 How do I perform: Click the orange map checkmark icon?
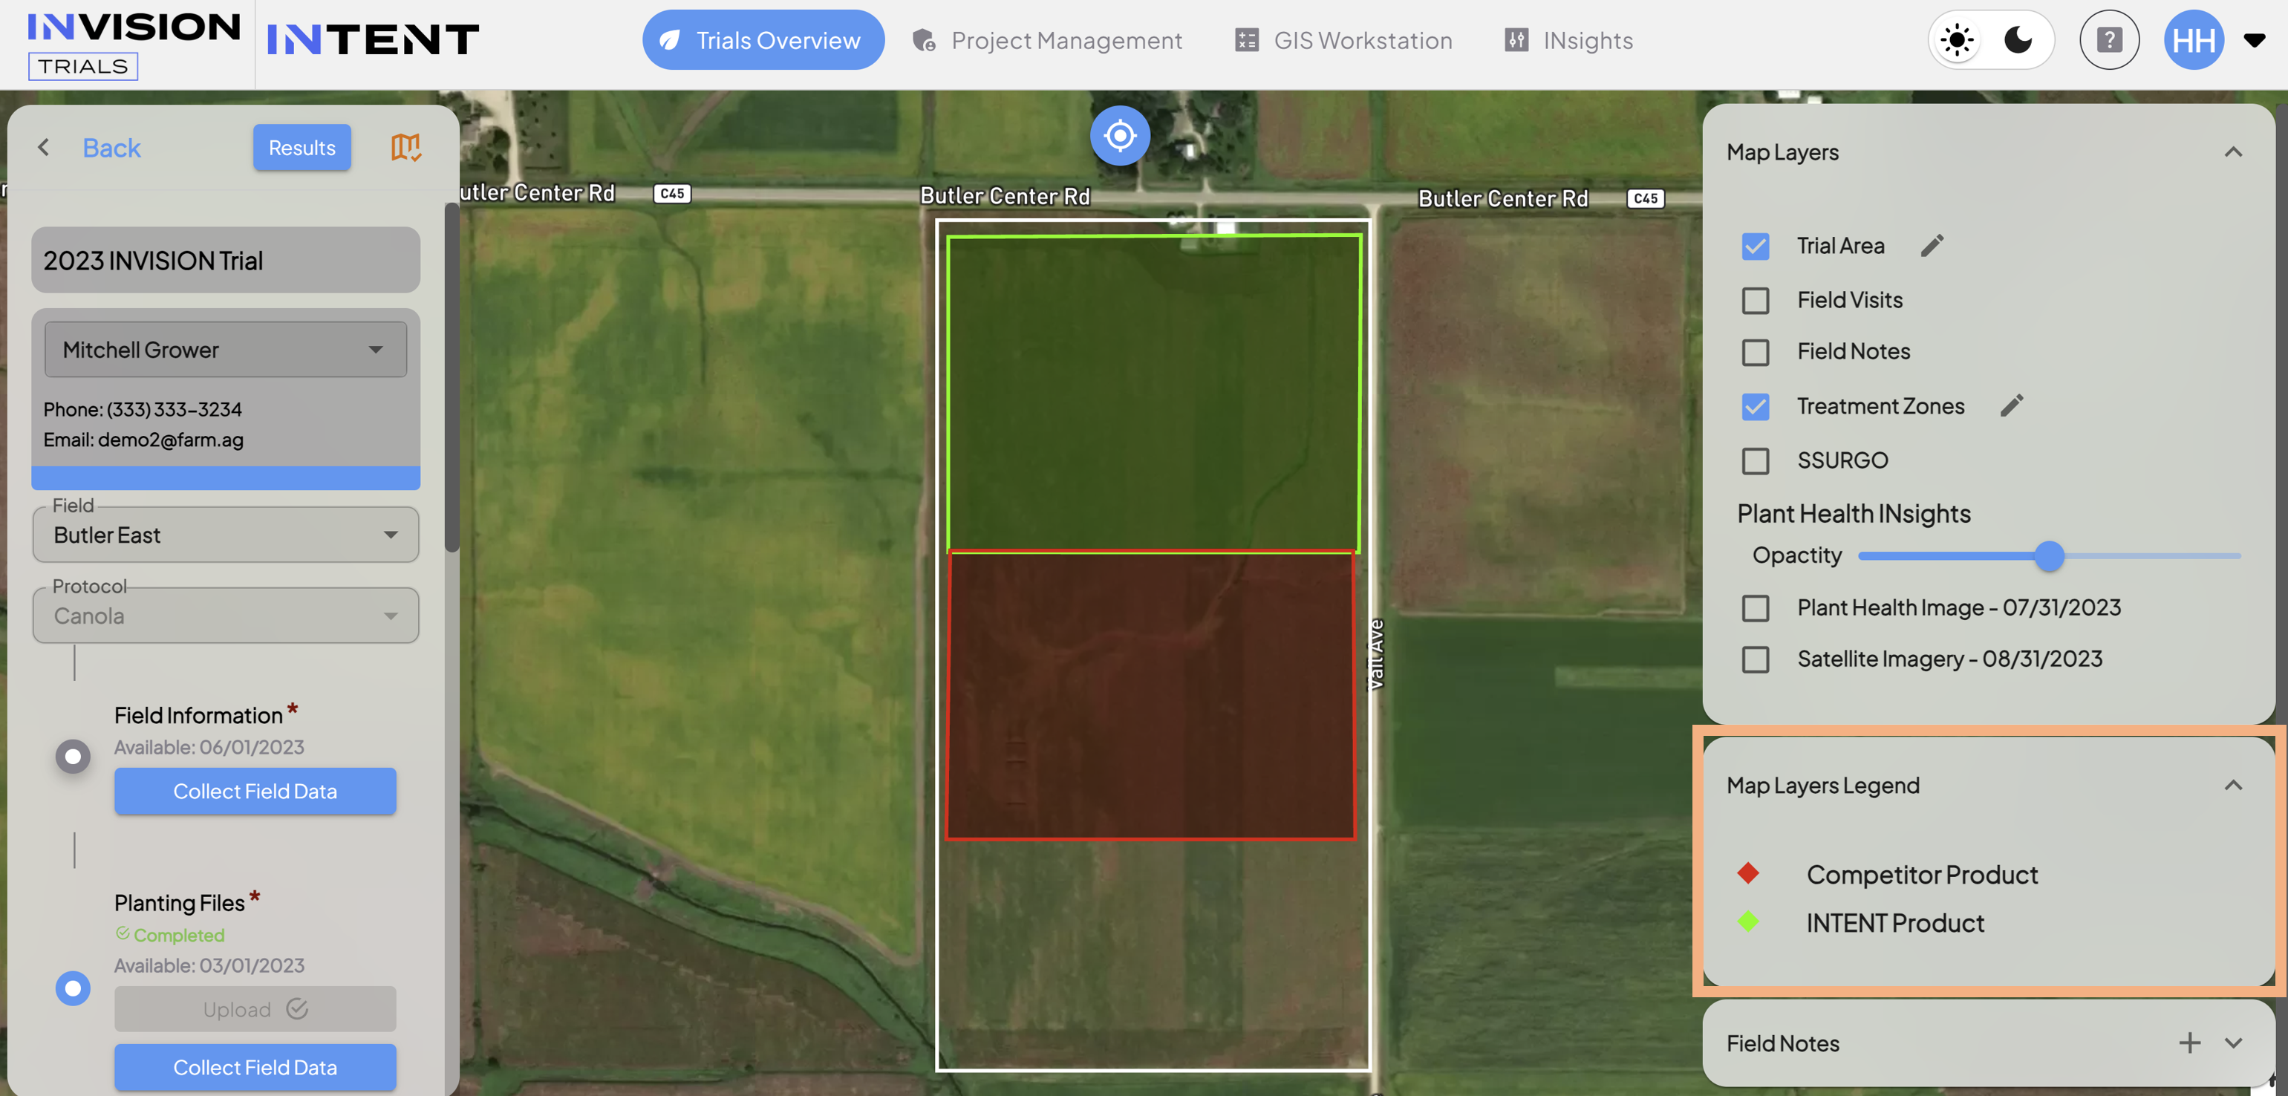pos(406,148)
